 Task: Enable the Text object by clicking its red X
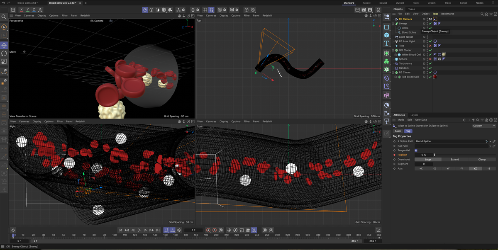click(430, 46)
